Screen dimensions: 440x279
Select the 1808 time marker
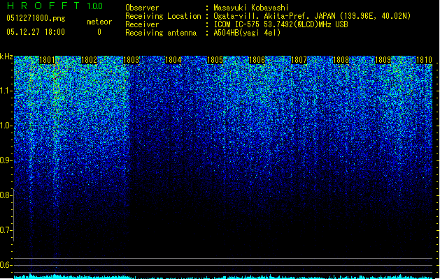(x=341, y=60)
